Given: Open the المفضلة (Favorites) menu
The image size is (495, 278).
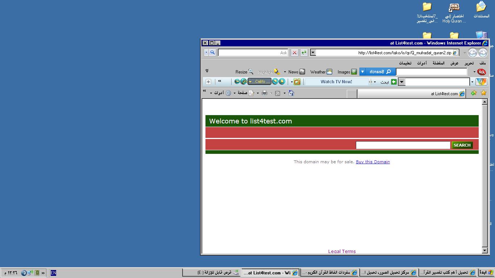Looking at the screenshot, I should 438,63.
